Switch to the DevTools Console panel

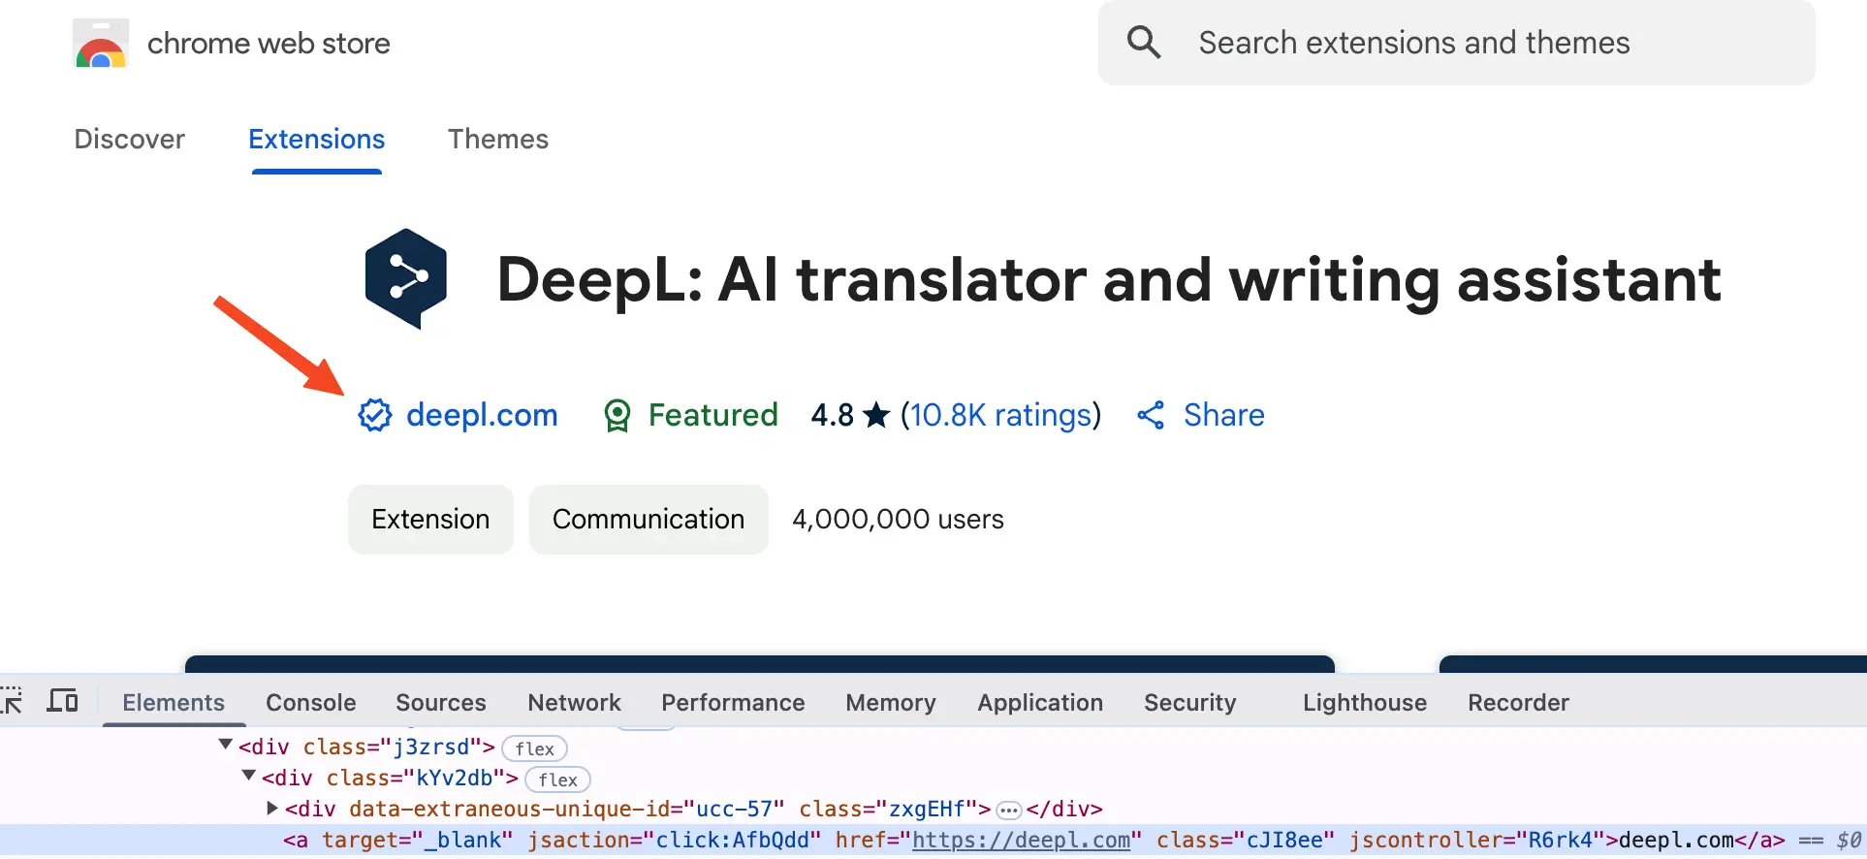(x=311, y=702)
